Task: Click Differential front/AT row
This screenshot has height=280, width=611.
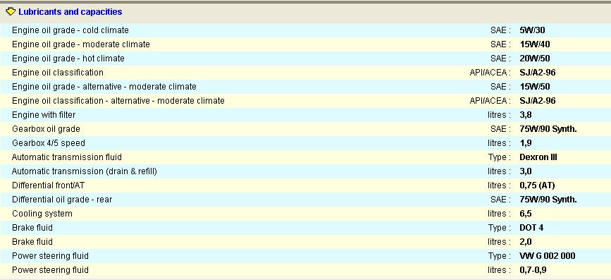Action: pyautogui.click(x=306, y=185)
